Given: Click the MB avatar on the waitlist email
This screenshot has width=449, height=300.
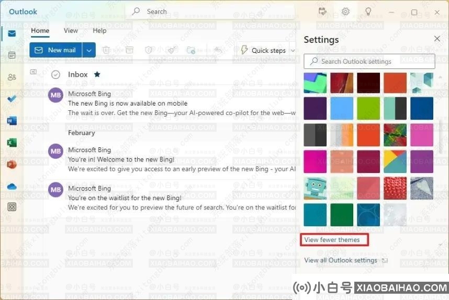Looking at the screenshot, I should pos(55,190).
